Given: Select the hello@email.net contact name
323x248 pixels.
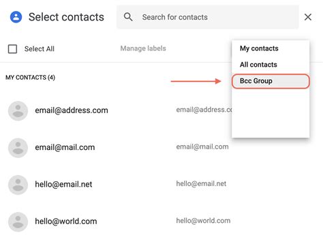Looking at the screenshot, I should pyautogui.click(x=63, y=185).
